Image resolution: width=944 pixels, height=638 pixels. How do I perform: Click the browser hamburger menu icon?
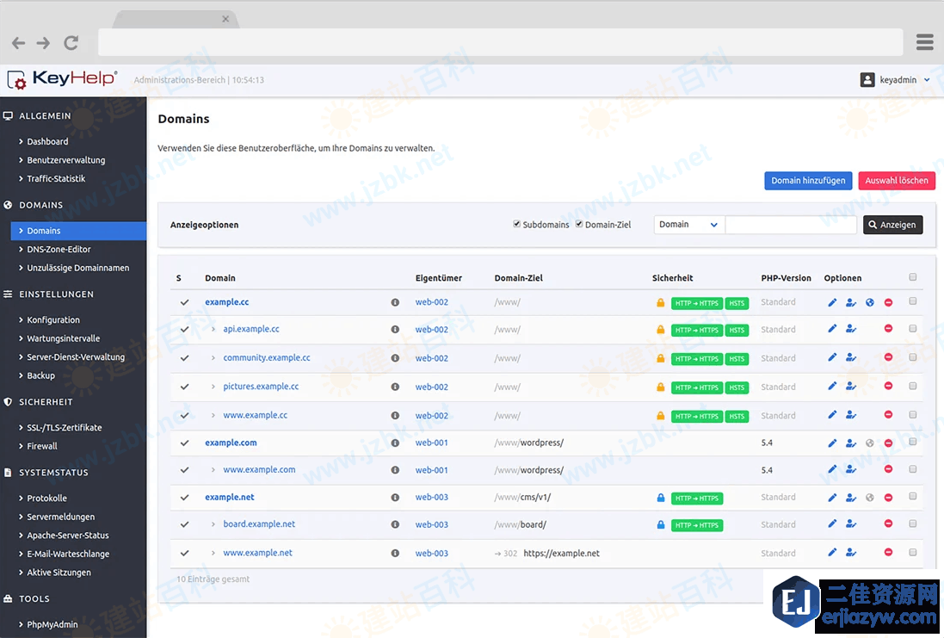(925, 42)
